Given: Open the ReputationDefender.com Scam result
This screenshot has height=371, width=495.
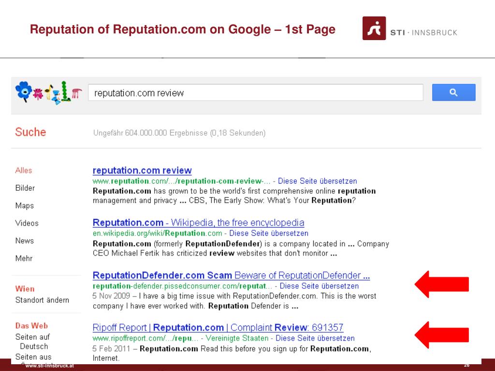Looking at the screenshot, I should [231, 275].
